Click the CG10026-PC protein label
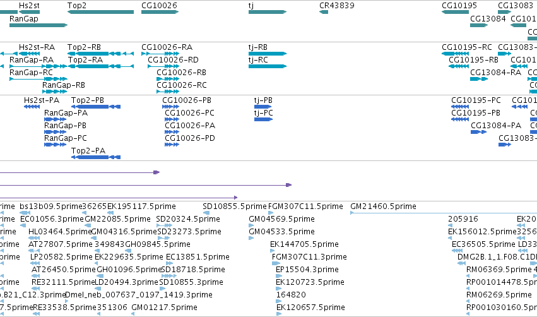 (x=189, y=113)
